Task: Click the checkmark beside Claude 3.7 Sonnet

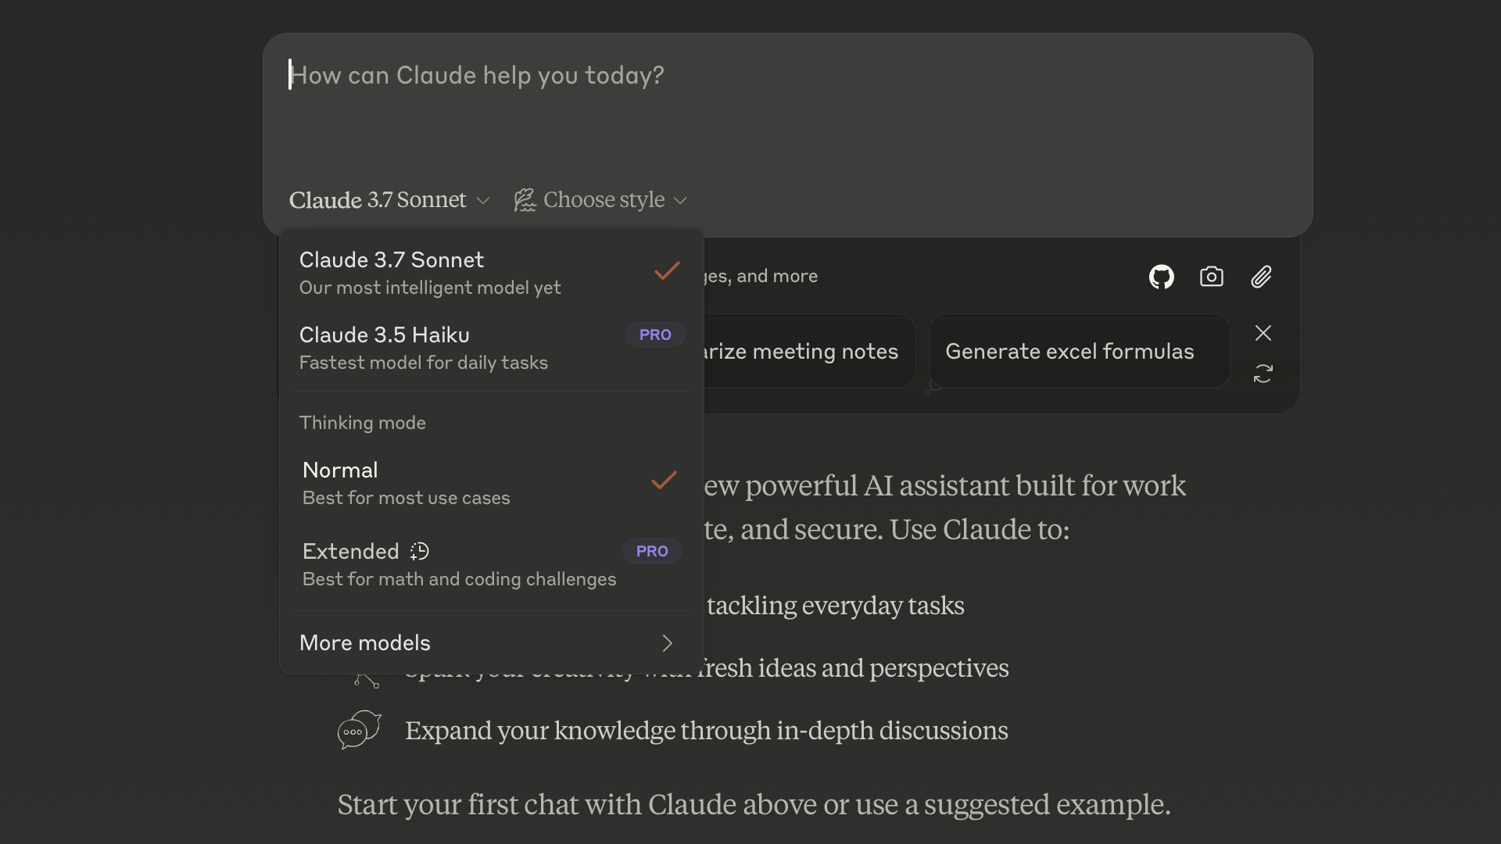Action: (666, 271)
